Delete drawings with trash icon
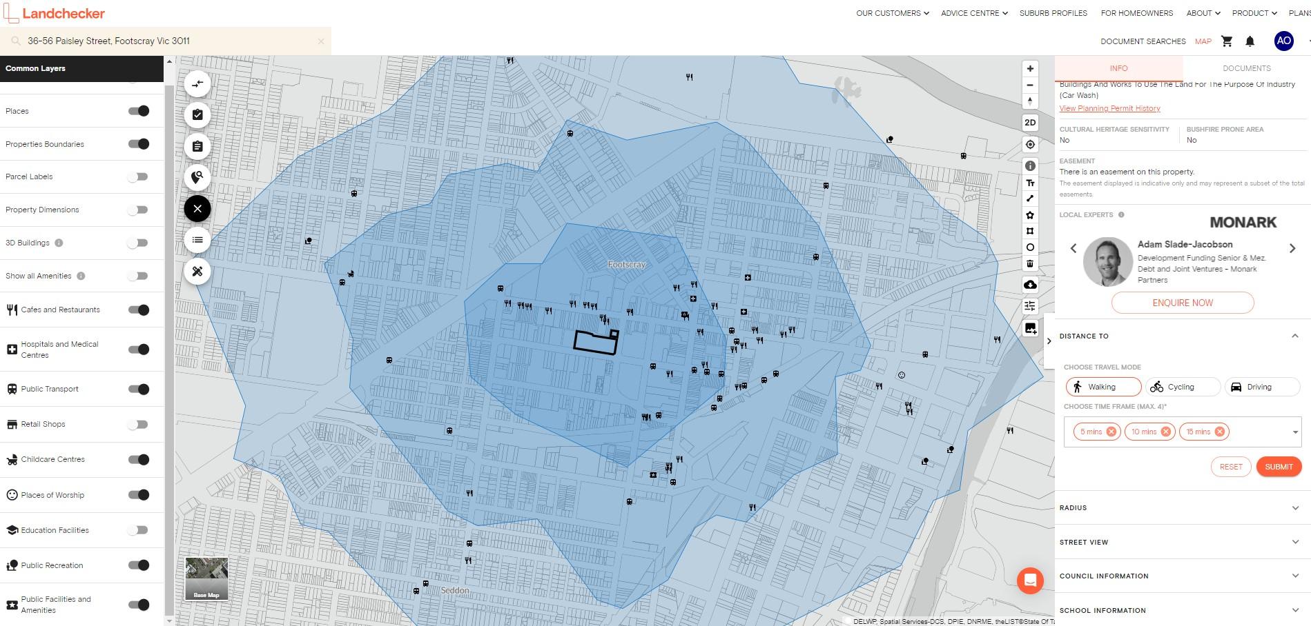Screen dimensions: 1311x626 1030,263
